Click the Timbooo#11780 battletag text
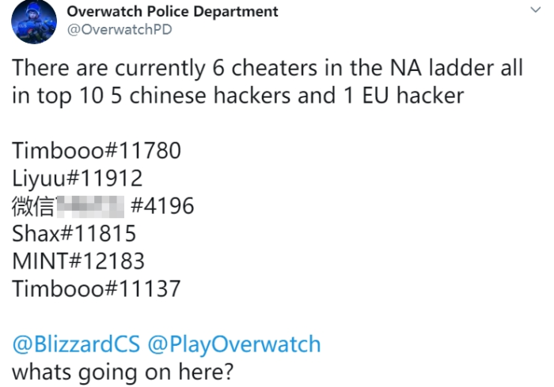The image size is (554, 387). coord(97,151)
